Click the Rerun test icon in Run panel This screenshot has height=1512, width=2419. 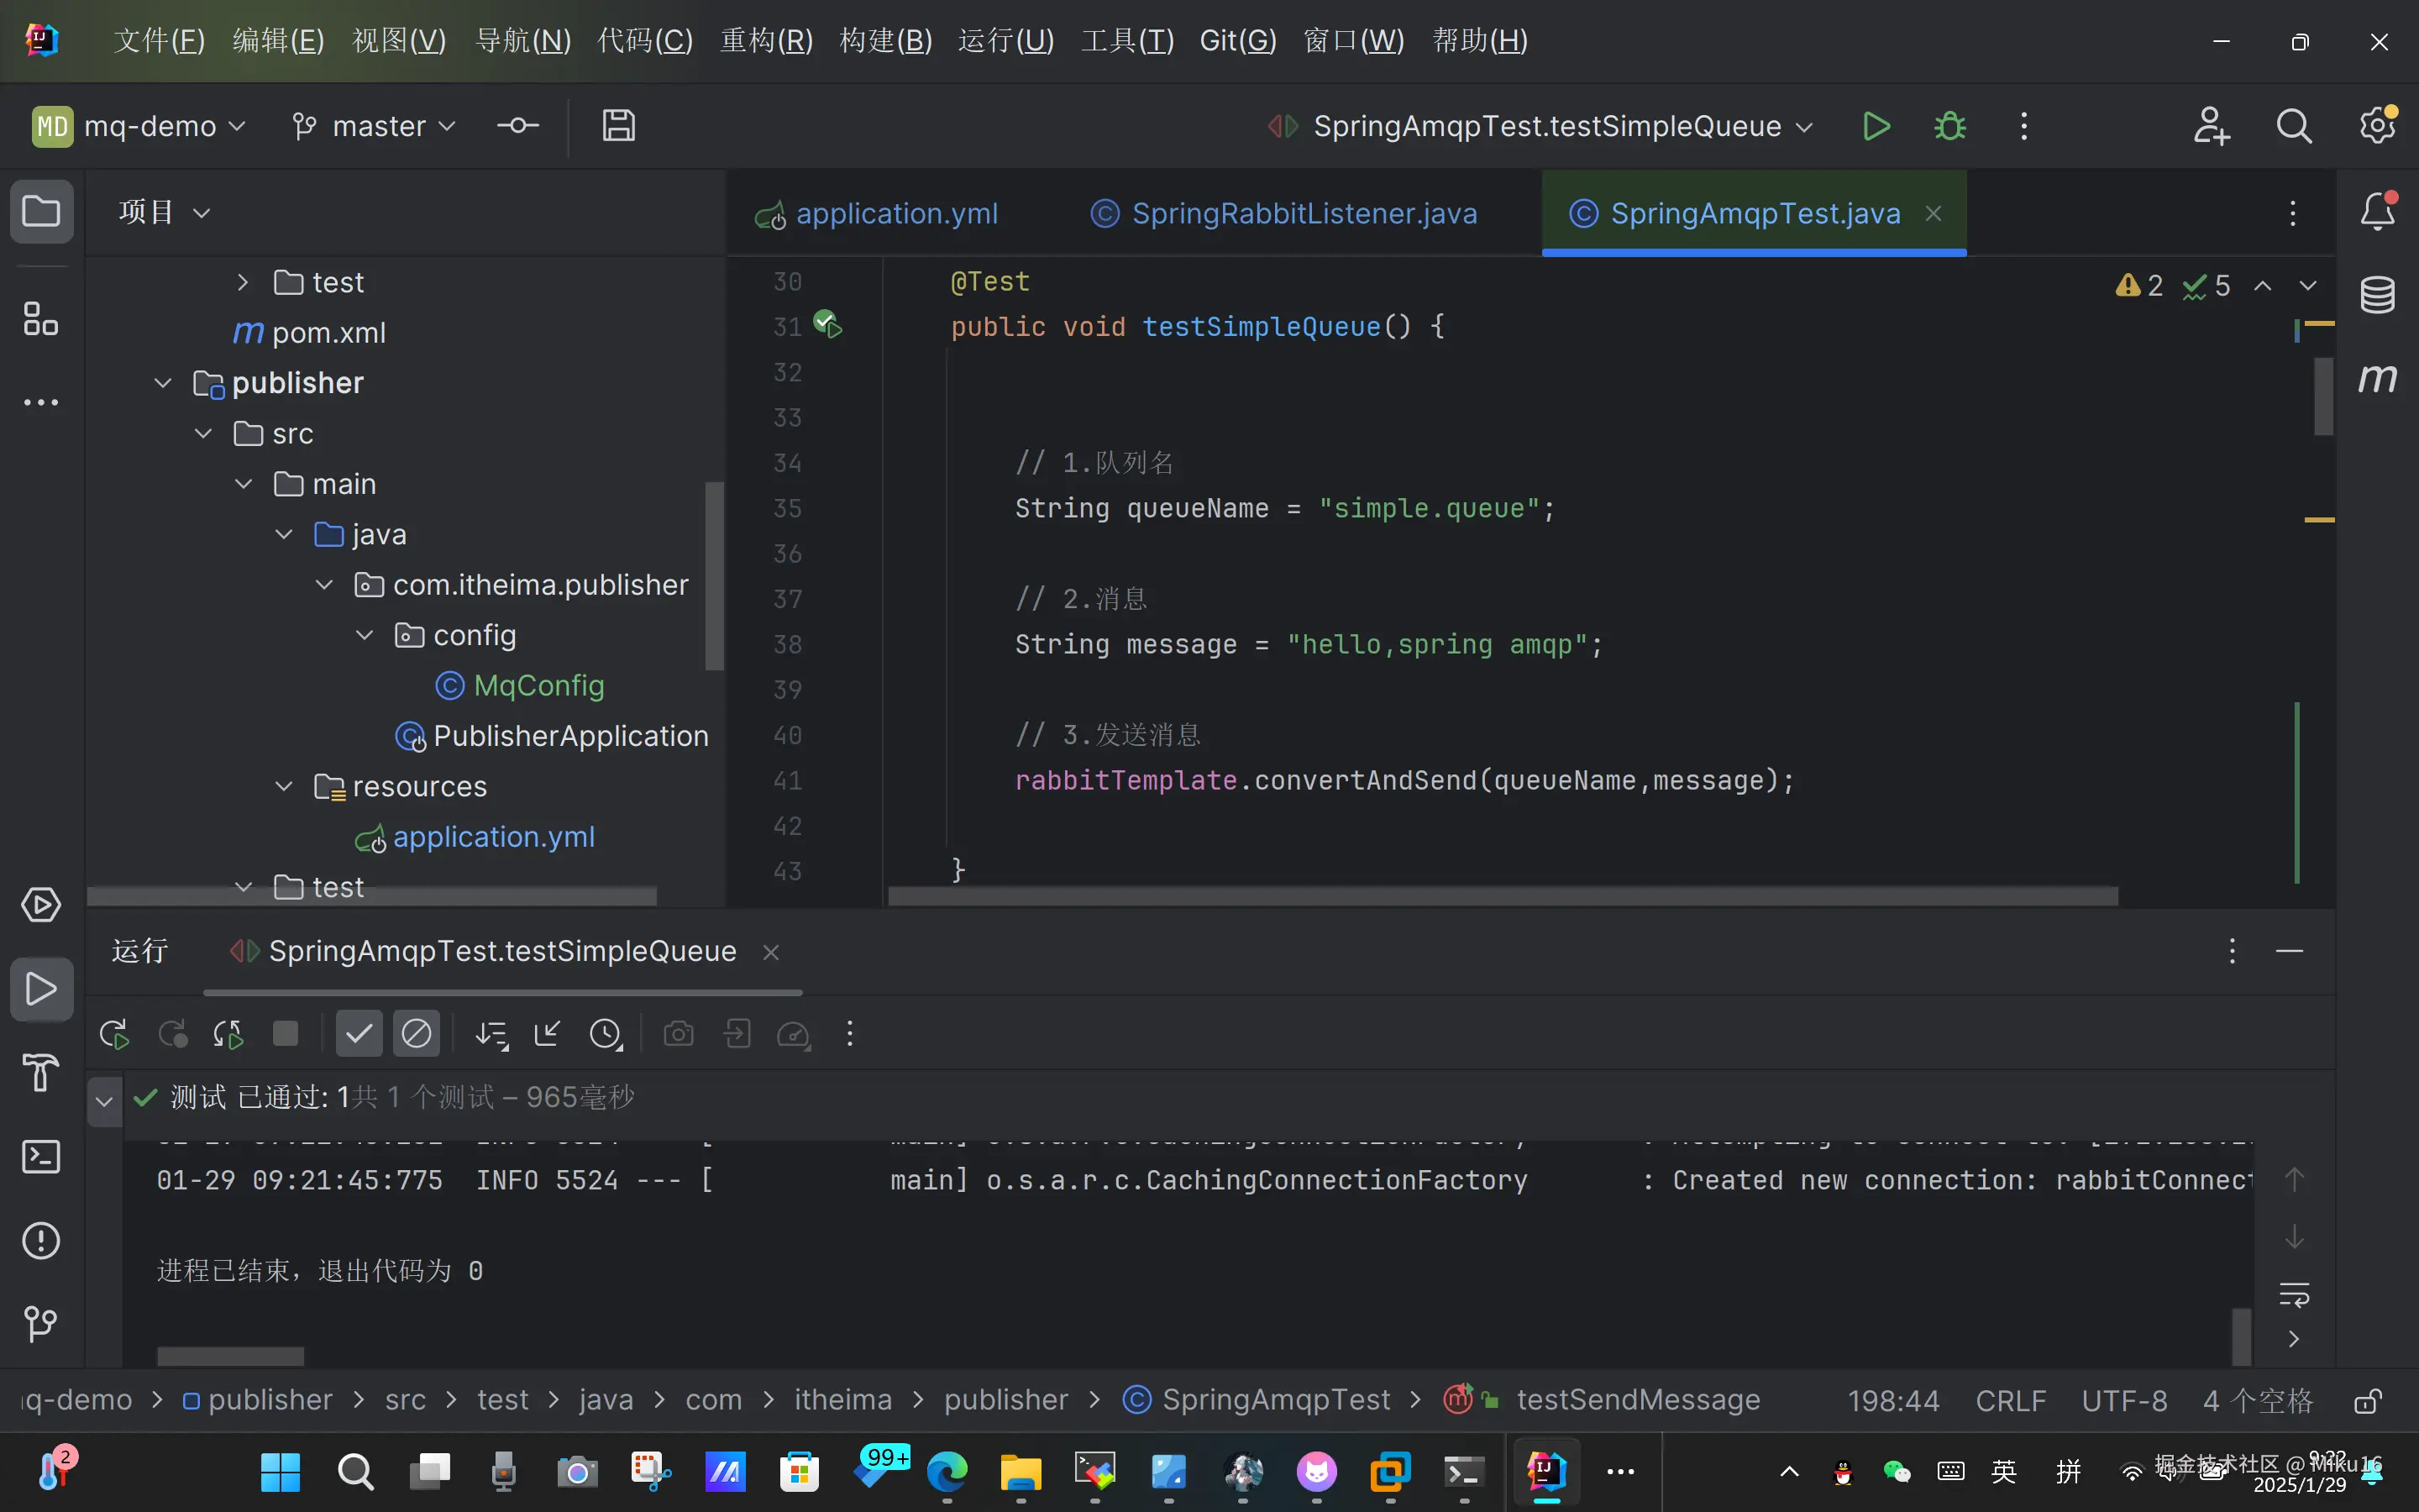tap(114, 1034)
